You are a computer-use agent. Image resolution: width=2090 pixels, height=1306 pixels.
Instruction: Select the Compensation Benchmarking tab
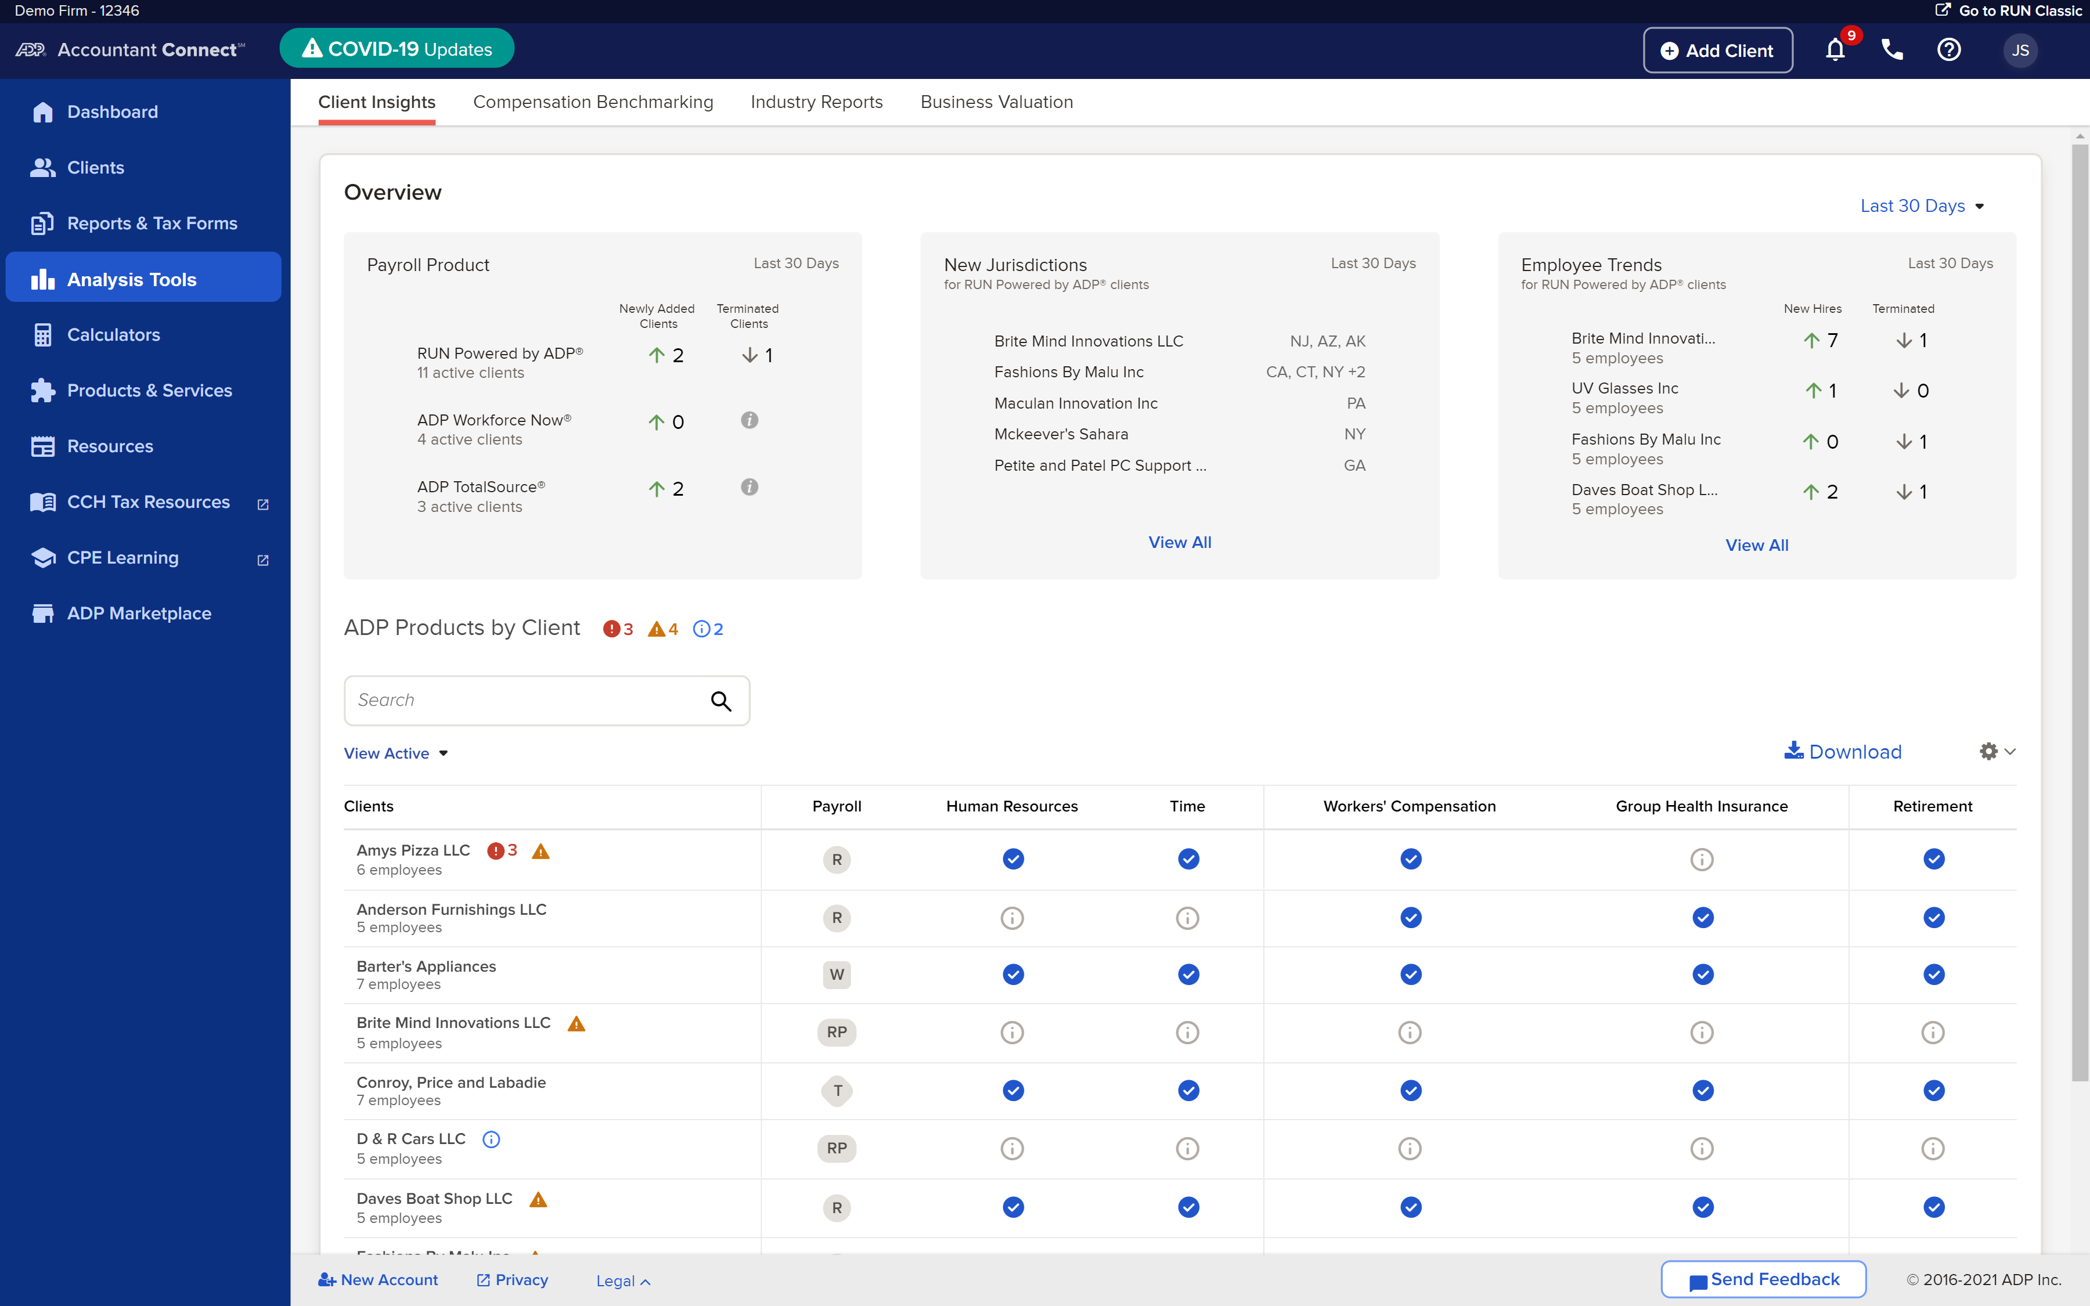tap(593, 102)
